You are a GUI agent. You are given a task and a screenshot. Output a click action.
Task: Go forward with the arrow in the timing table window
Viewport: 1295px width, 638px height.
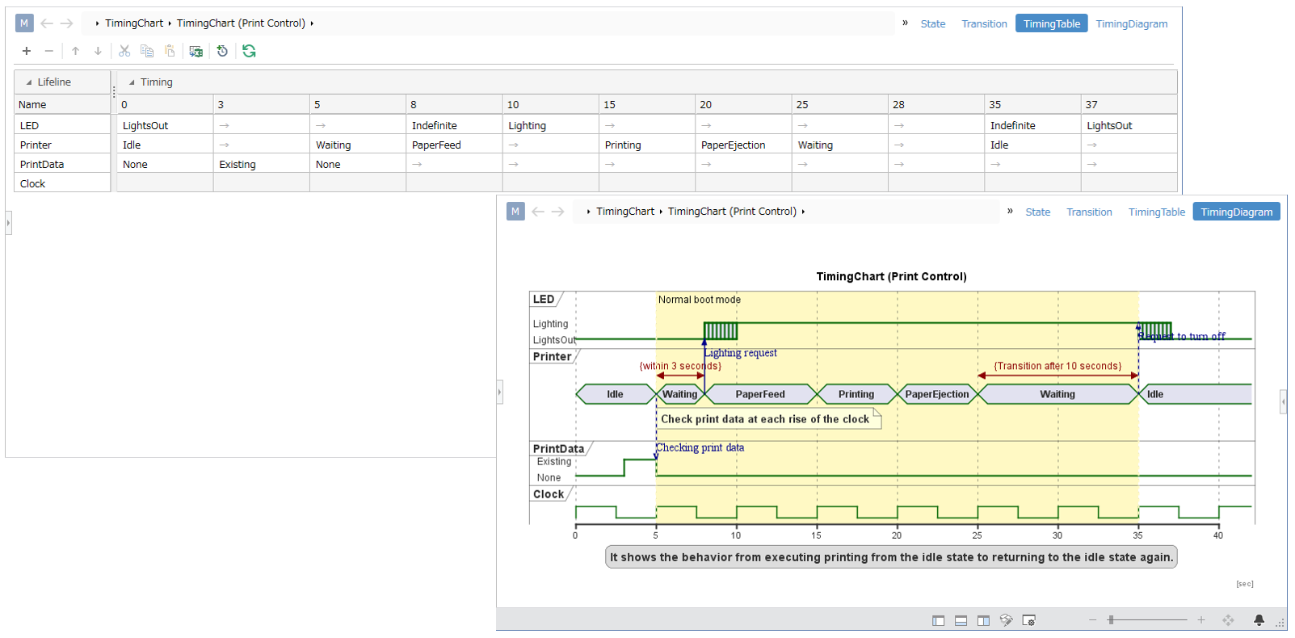(67, 23)
